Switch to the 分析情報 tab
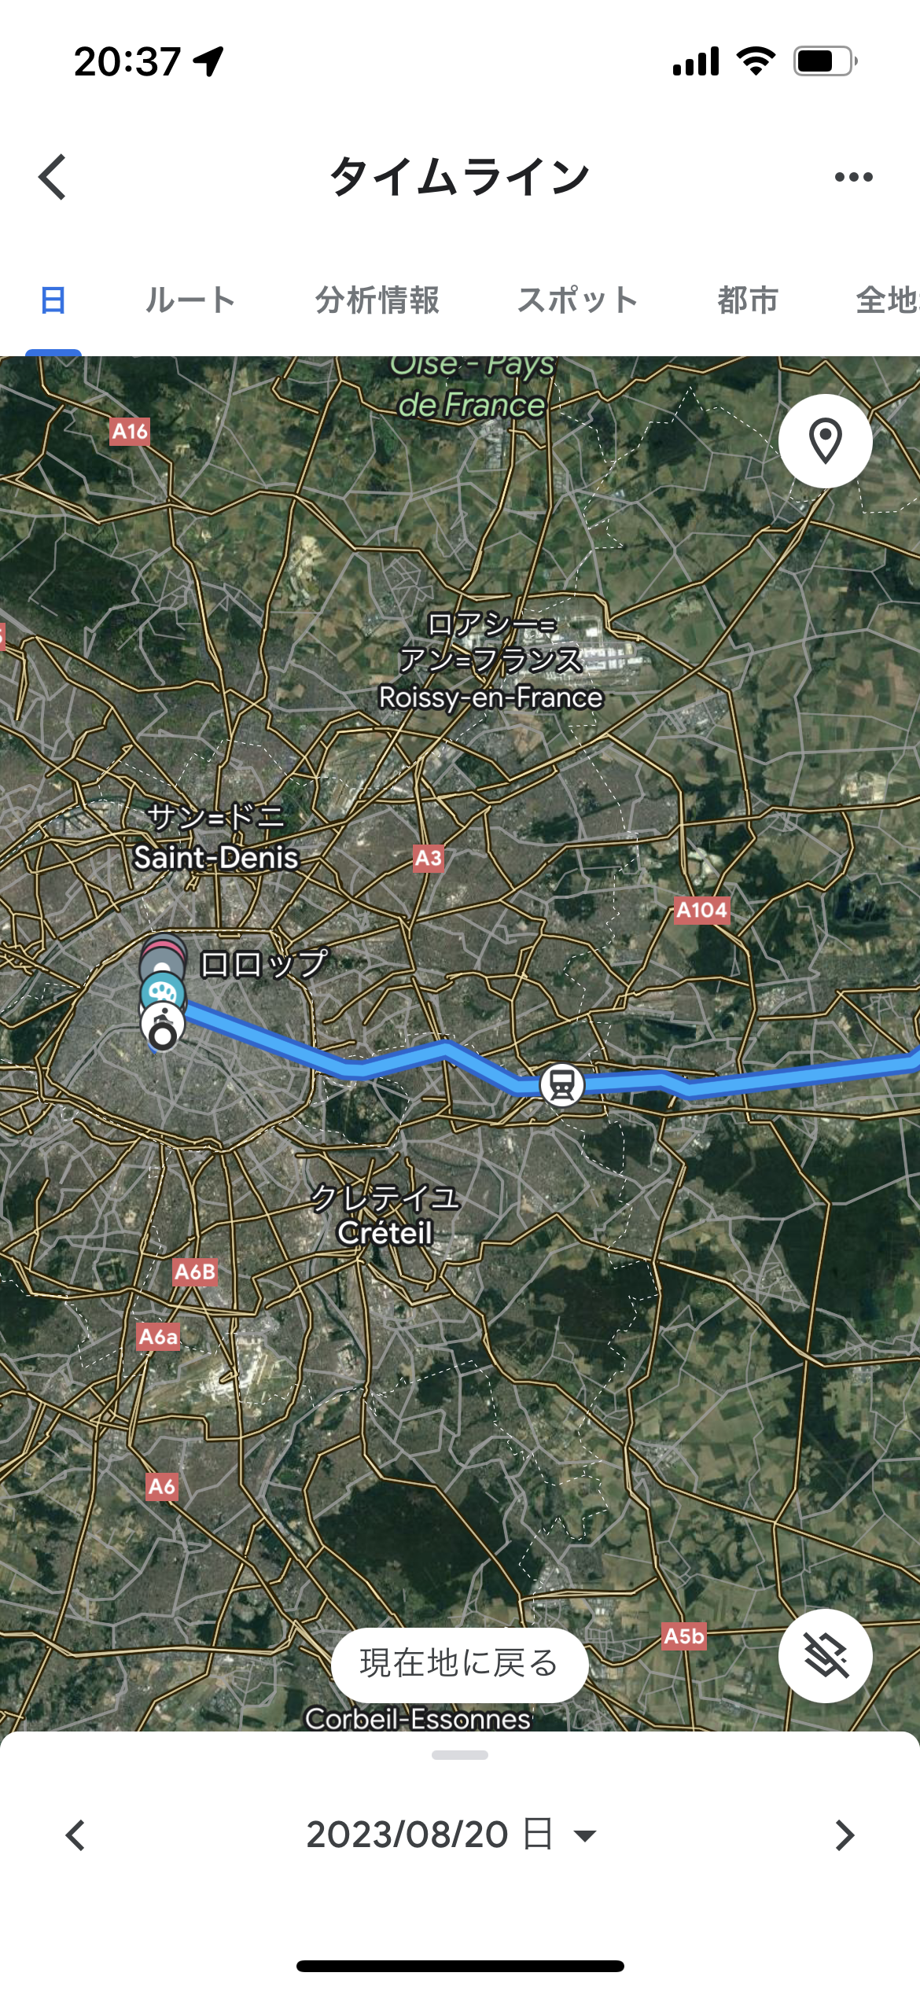This screenshot has height=1991, width=920. point(377,300)
